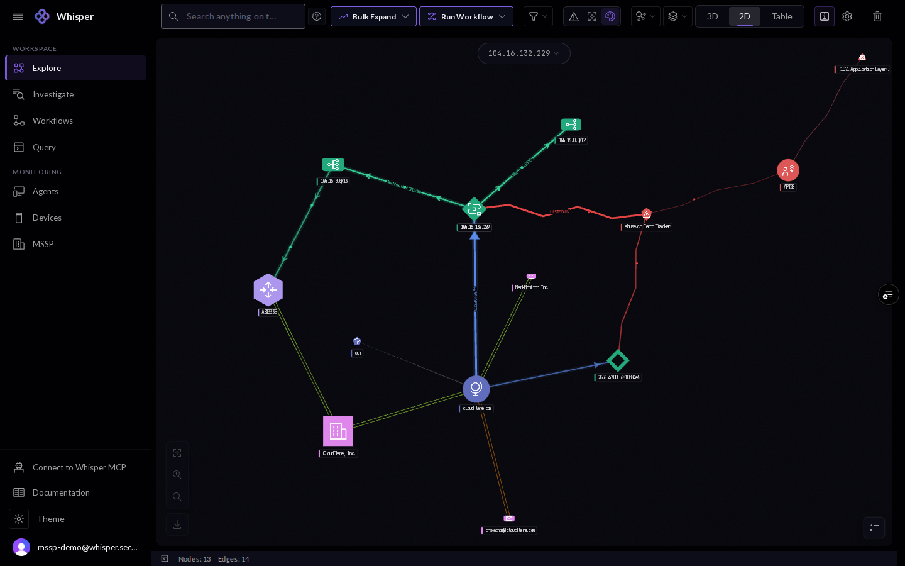Click the search field

tap(233, 16)
